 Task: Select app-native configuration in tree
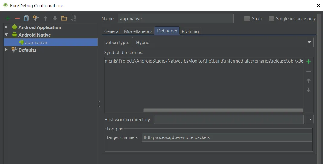36,43
